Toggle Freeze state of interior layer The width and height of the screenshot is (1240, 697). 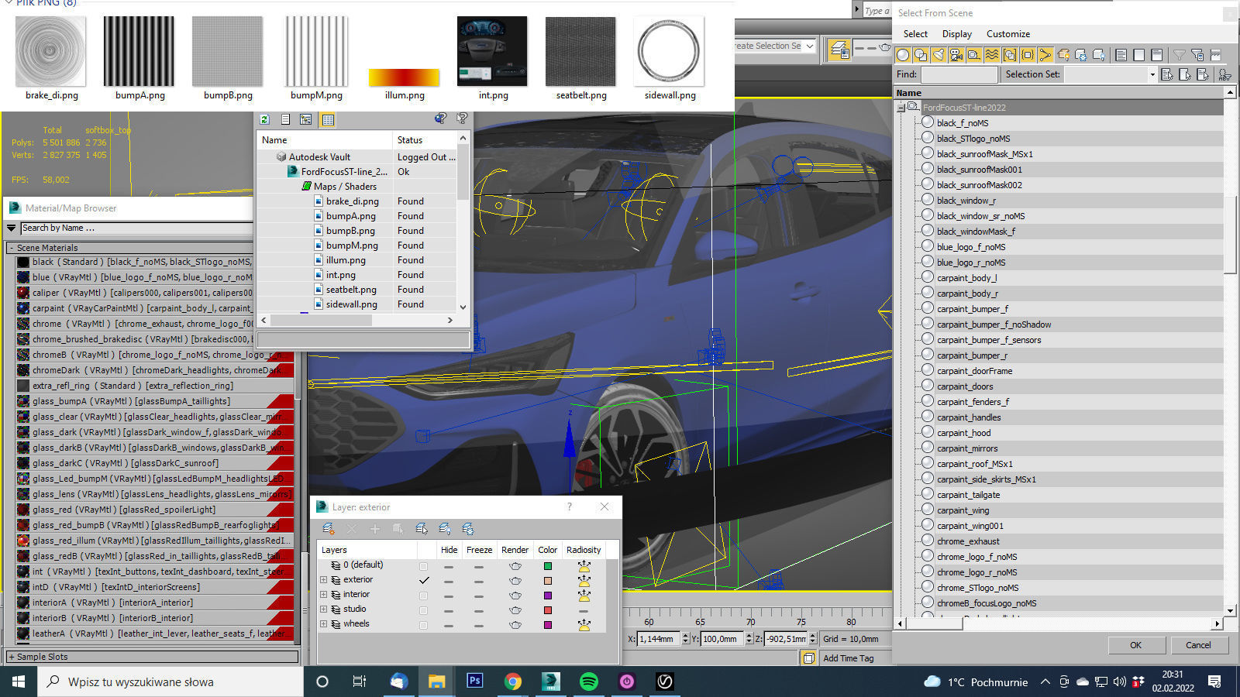coord(479,596)
